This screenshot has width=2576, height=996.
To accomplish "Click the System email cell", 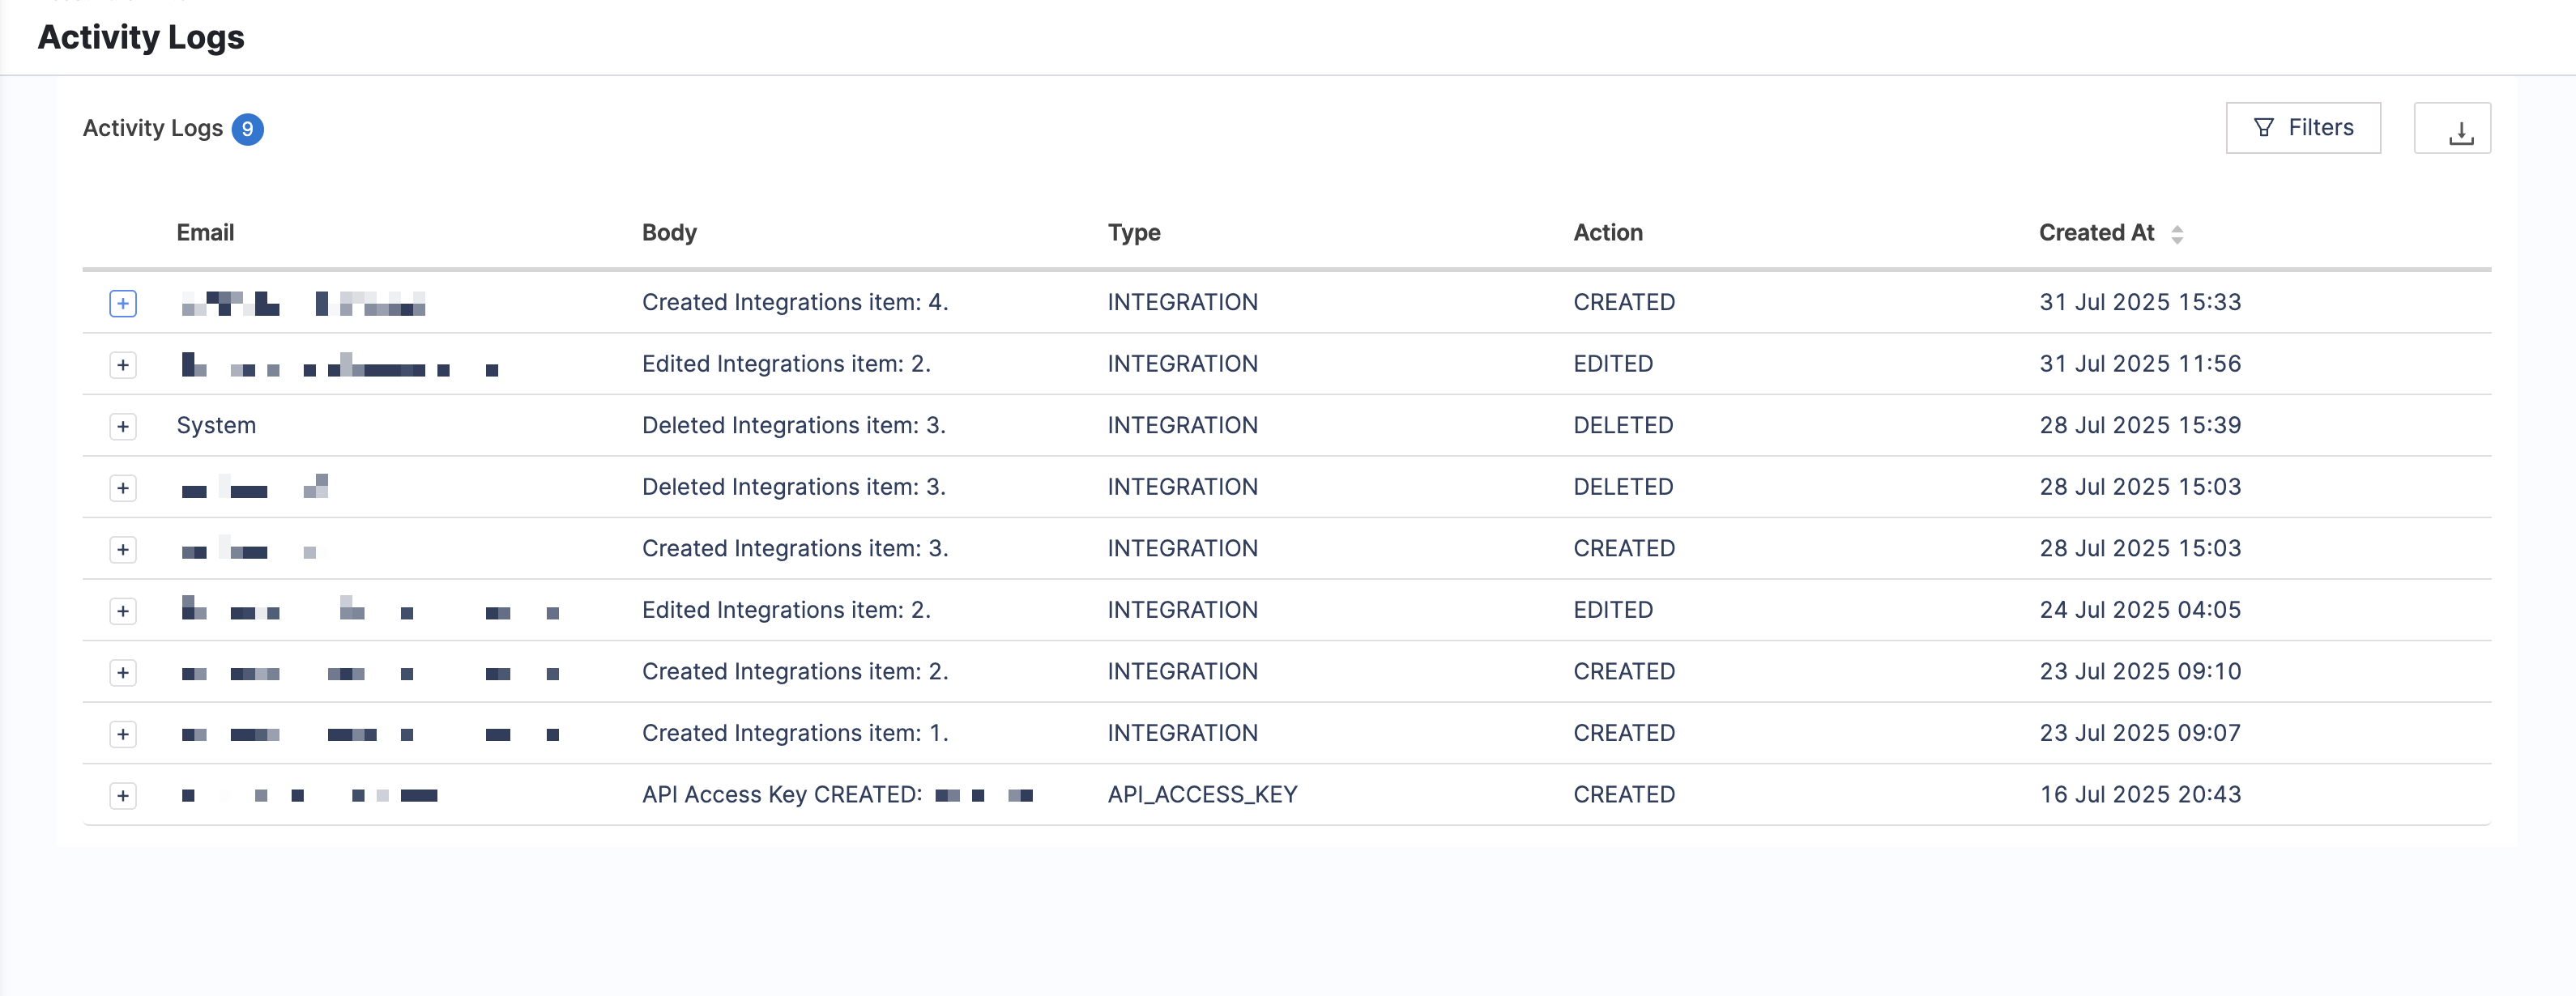I will (x=216, y=426).
